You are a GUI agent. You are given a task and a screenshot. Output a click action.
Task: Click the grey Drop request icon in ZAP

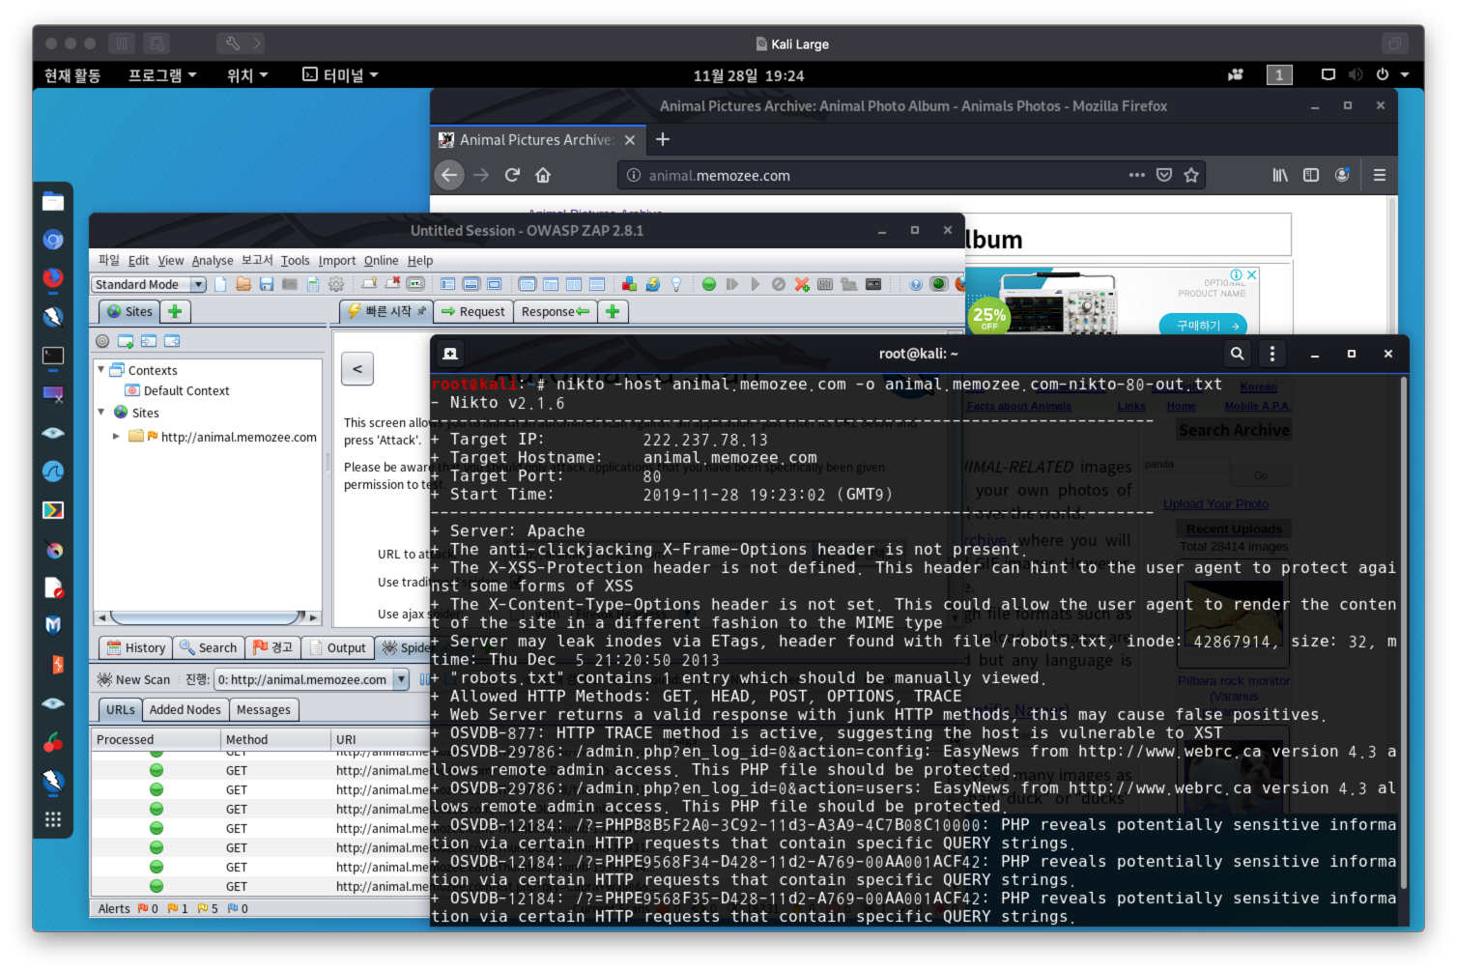click(779, 284)
